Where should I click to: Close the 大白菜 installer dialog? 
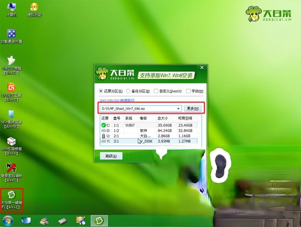(x=202, y=67)
